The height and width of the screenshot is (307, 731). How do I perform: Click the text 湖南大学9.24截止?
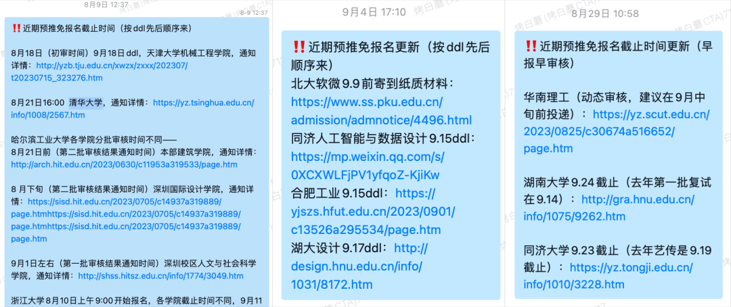point(571,183)
